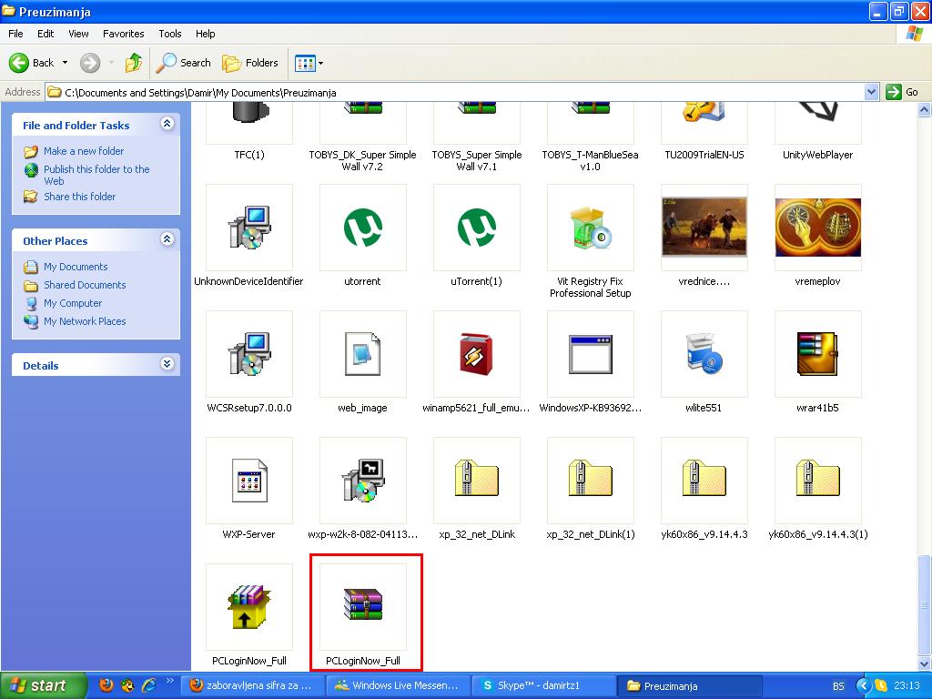The image size is (932, 699).
Task: Select TOBYS_Super Simple Wall v7.1 label
Action: click(477, 160)
